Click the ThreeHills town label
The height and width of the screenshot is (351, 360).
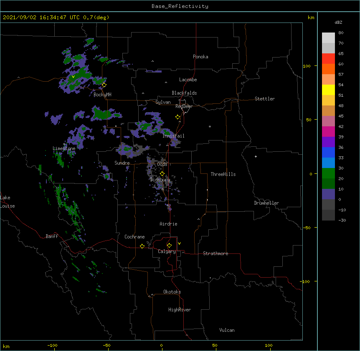pyautogui.click(x=223, y=174)
